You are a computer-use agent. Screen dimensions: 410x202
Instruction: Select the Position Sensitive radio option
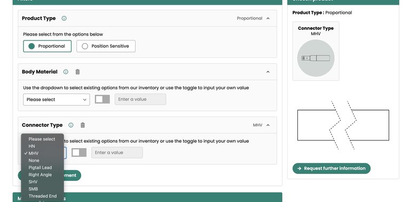(x=106, y=46)
